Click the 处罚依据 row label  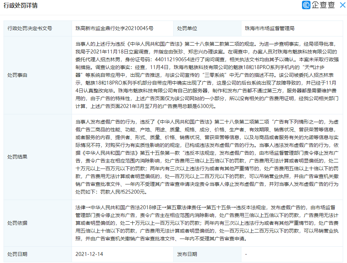(x=17, y=223)
